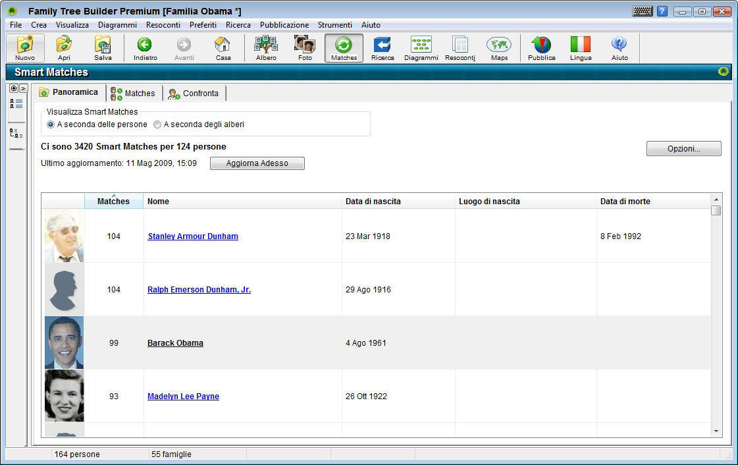
Task: Click scrollbar down arrow in matches table
Action: click(716, 431)
